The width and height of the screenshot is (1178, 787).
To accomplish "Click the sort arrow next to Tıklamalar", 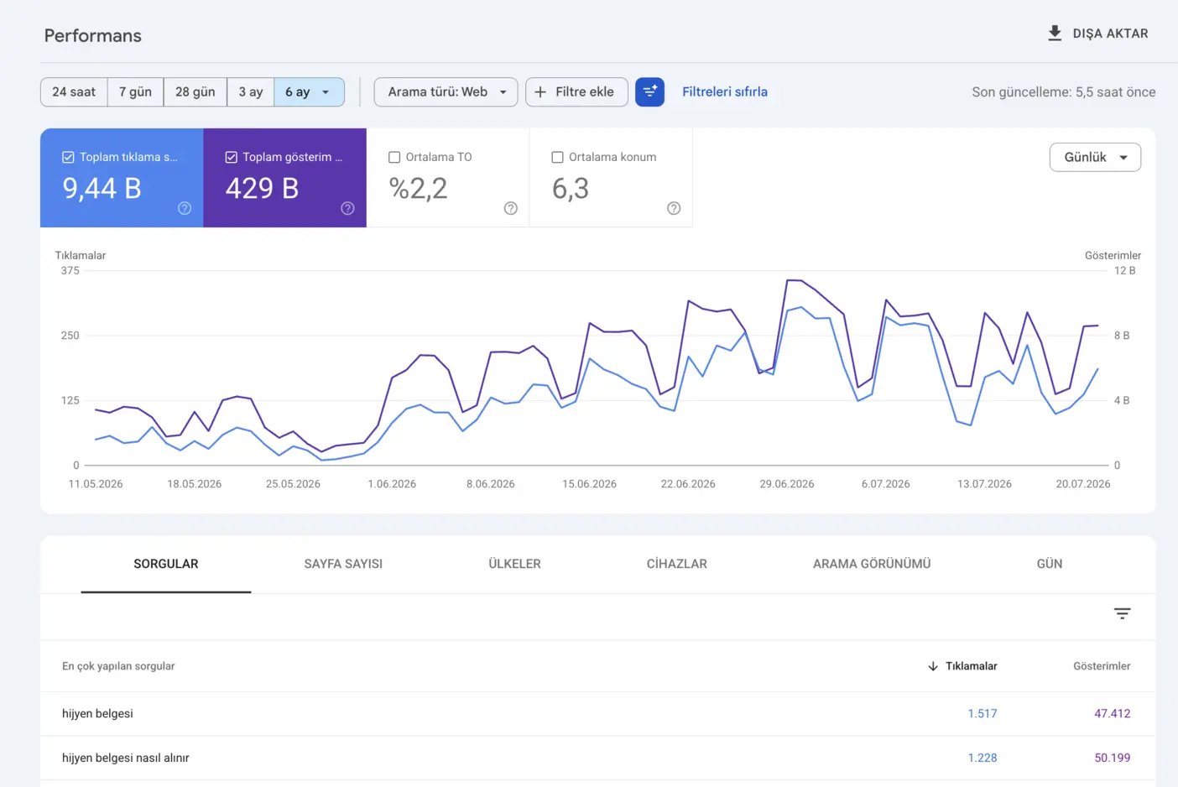I will click(x=933, y=666).
